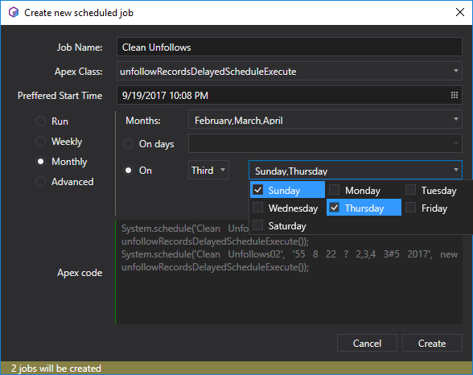Image resolution: width=473 pixels, height=375 pixels.
Task: Edit the Preferred Start Time field
Action: (290, 95)
